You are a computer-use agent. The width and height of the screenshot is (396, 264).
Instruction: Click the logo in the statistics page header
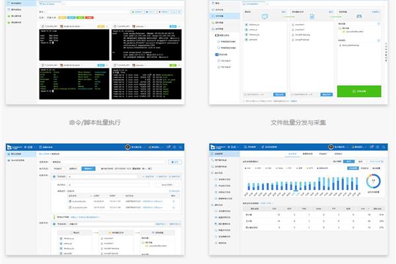pyautogui.click(x=218, y=147)
